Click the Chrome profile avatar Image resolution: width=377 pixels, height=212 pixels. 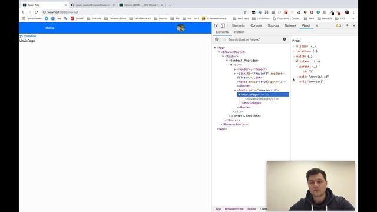(x=347, y=12)
